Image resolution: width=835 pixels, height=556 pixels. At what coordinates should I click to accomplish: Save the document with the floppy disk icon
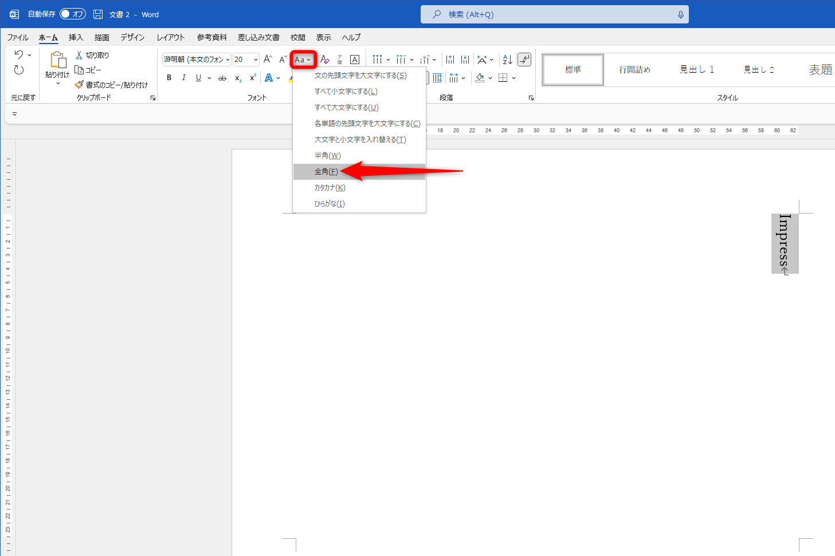point(98,14)
